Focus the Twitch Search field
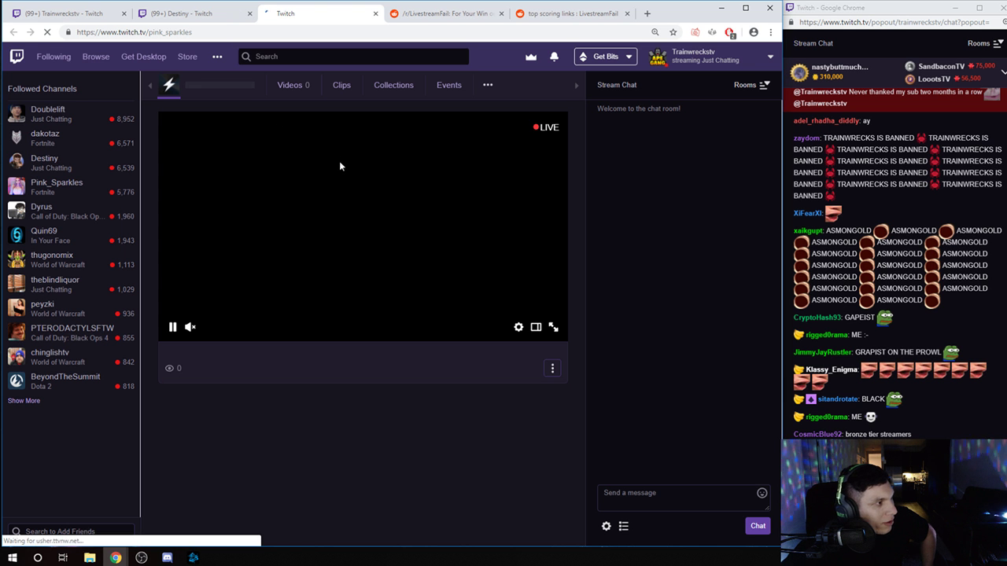This screenshot has height=566, width=1007. coord(354,57)
